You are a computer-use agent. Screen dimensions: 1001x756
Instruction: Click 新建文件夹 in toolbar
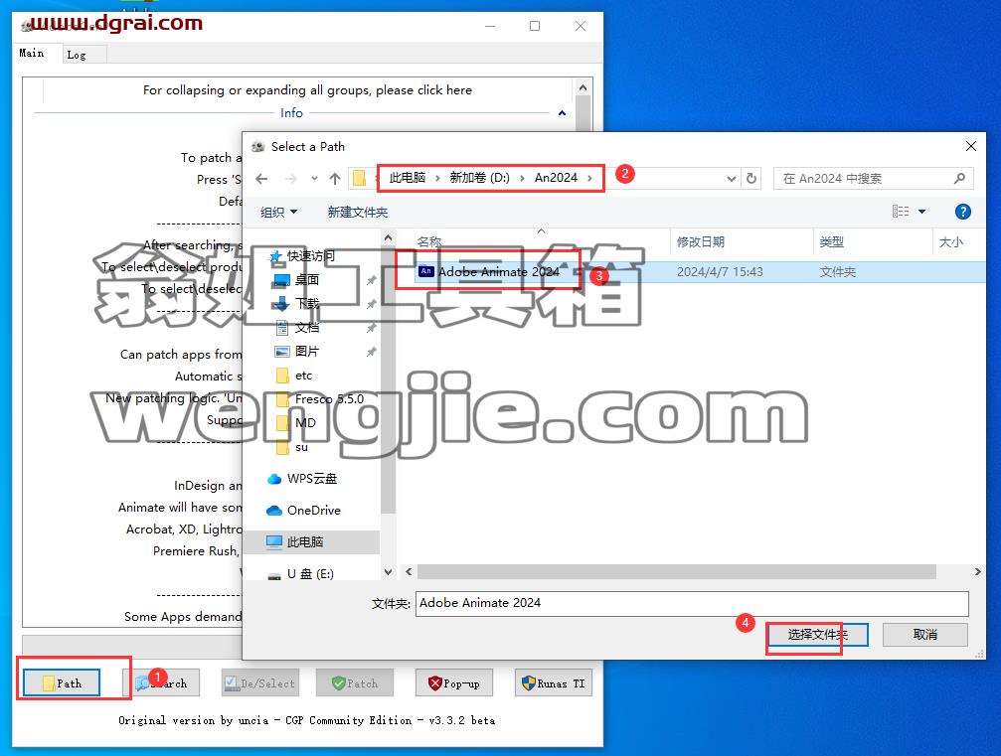coord(358,212)
